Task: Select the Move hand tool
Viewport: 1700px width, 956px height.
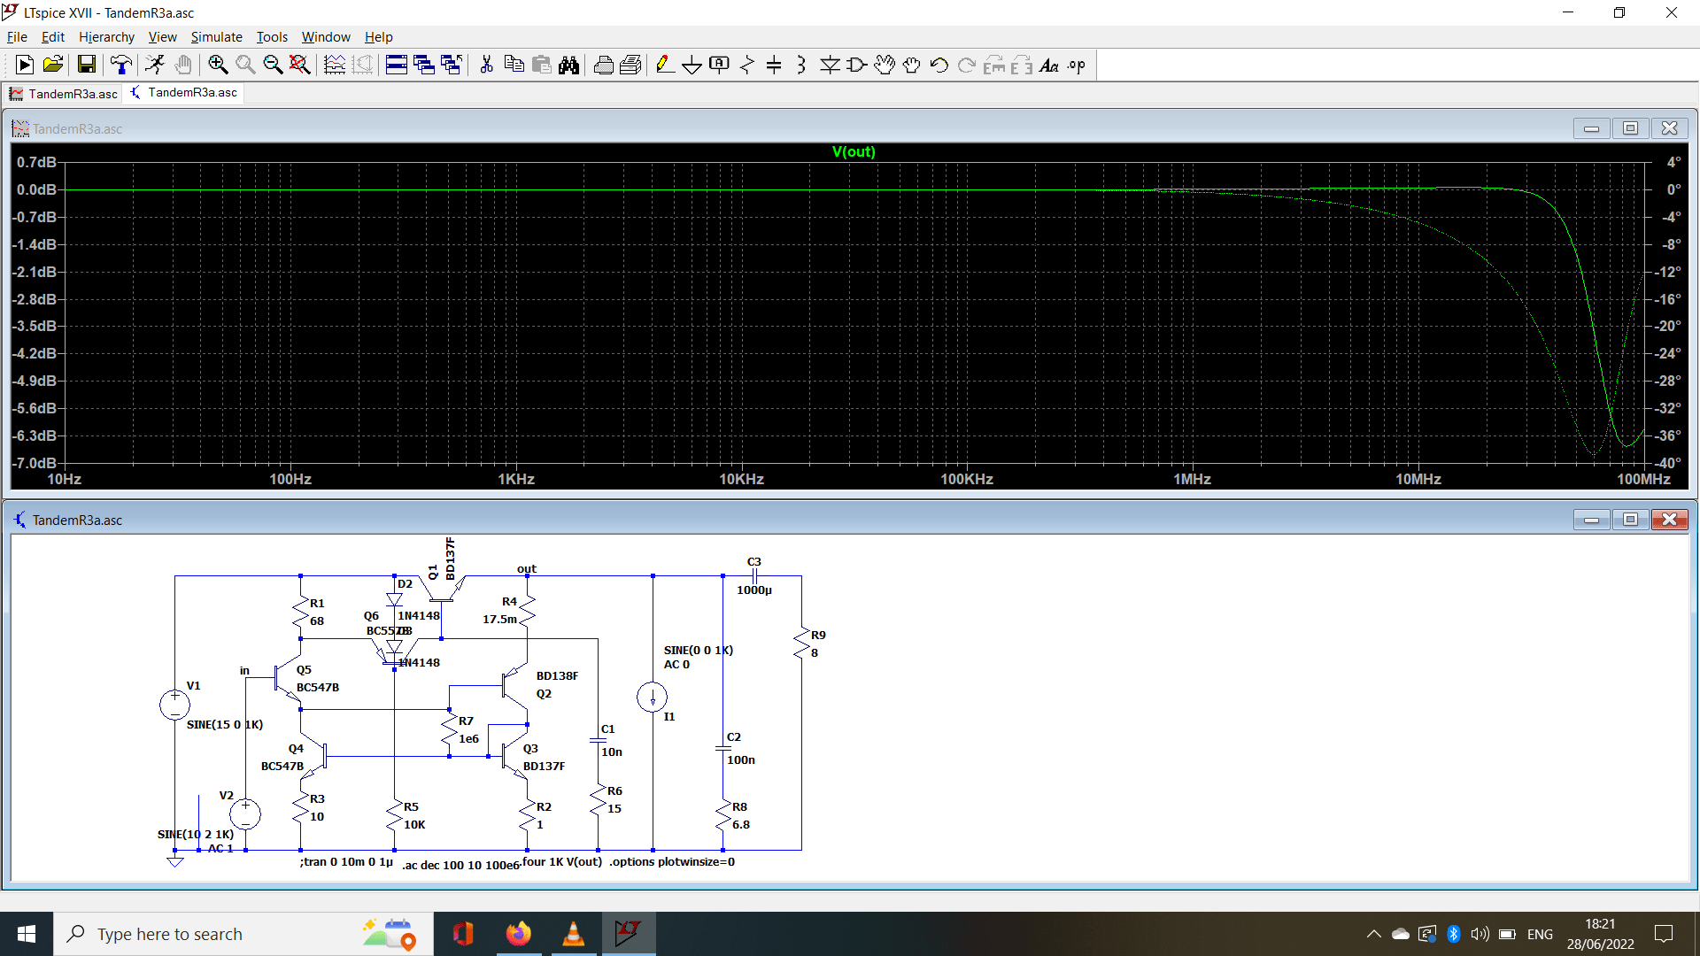Action: [x=885, y=65]
